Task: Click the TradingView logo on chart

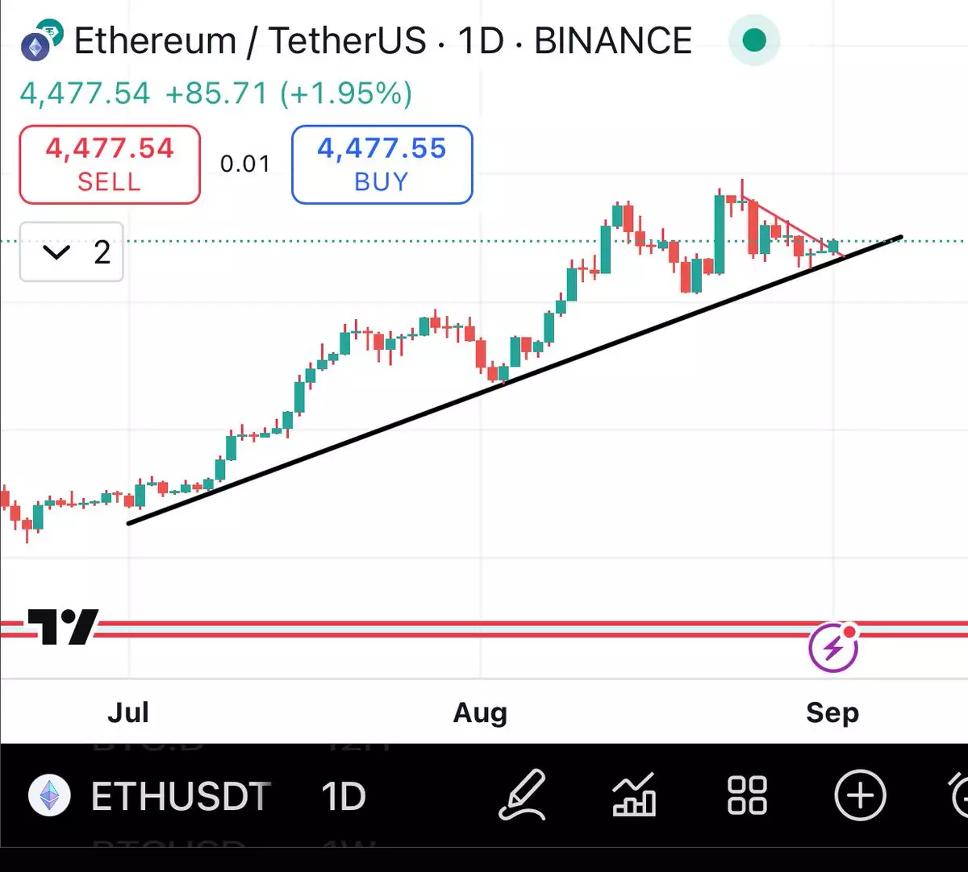Action: [63, 626]
